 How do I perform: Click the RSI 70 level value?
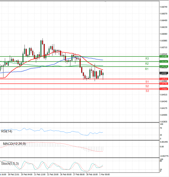click(161, 128)
